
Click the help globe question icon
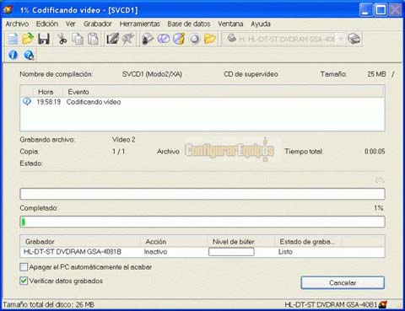pos(29,55)
